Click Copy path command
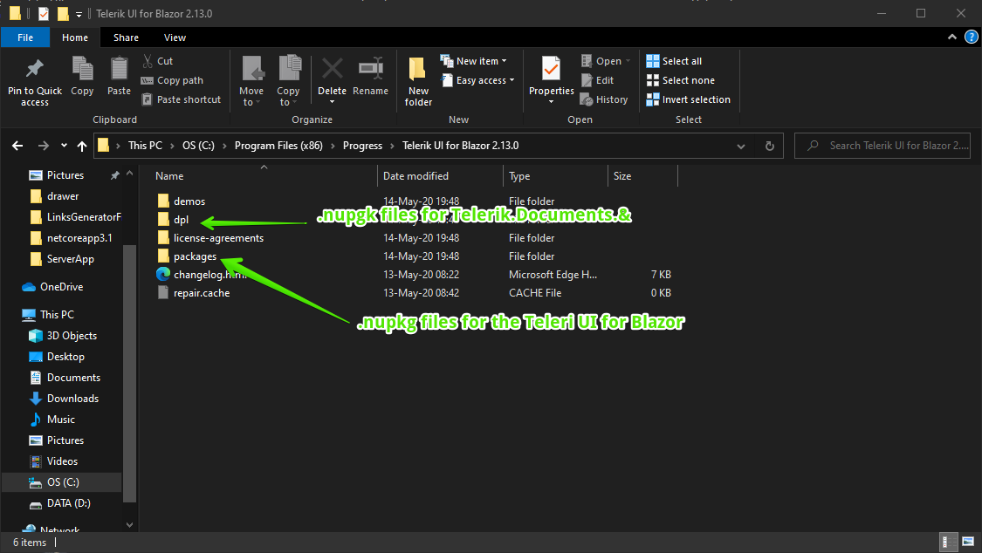The image size is (982, 553). (172, 80)
